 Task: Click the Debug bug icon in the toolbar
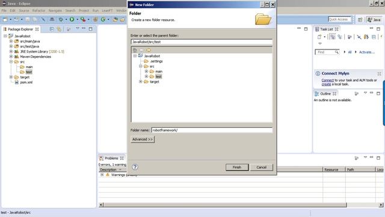point(61,19)
